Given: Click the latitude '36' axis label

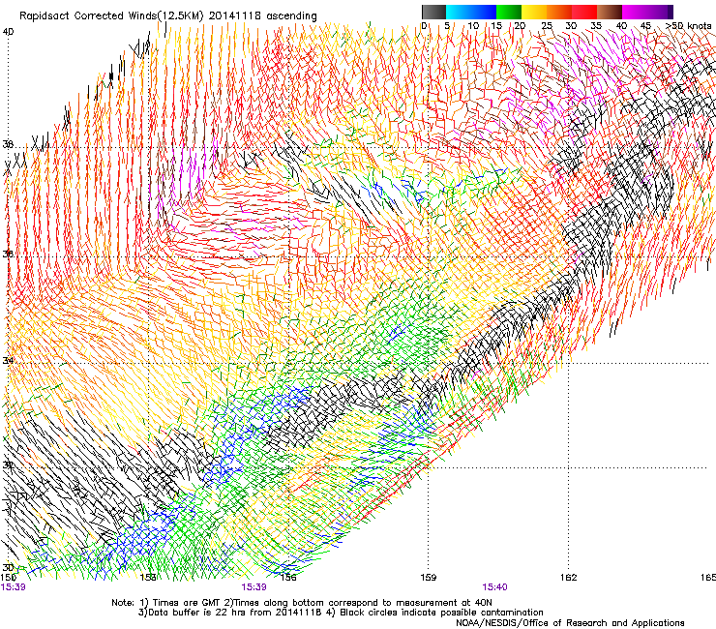Looking at the screenshot, I should (x=8, y=254).
